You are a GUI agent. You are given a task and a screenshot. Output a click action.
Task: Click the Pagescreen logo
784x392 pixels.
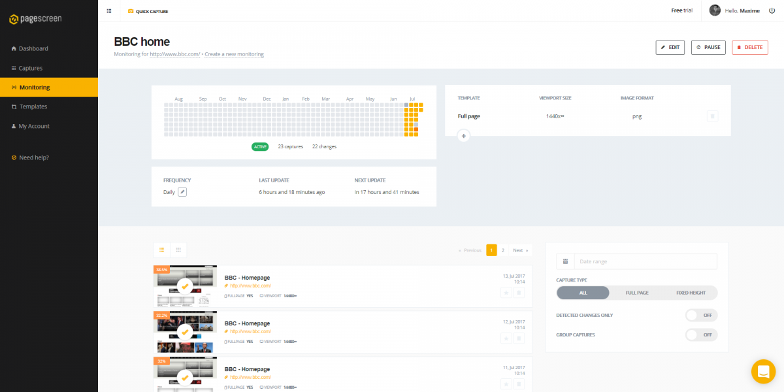35,20
